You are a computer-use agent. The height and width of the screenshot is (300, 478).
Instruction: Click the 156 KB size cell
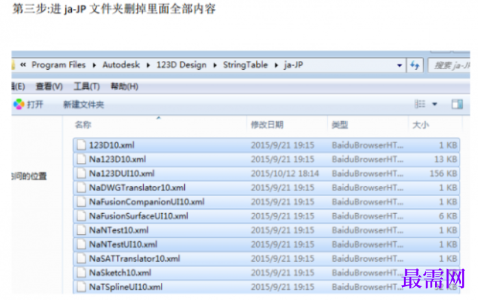click(x=443, y=173)
